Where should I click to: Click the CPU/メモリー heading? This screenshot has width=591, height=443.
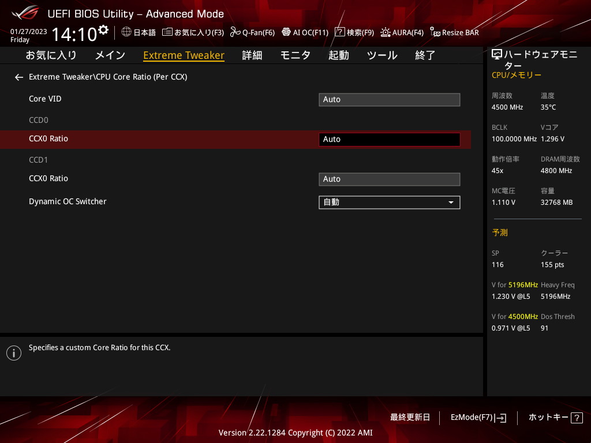[x=517, y=75]
